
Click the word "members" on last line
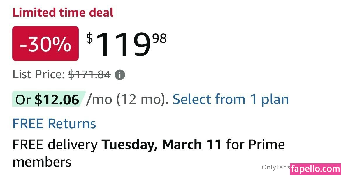[x=42, y=162]
